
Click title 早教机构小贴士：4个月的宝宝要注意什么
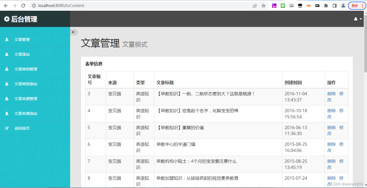tap(196, 161)
